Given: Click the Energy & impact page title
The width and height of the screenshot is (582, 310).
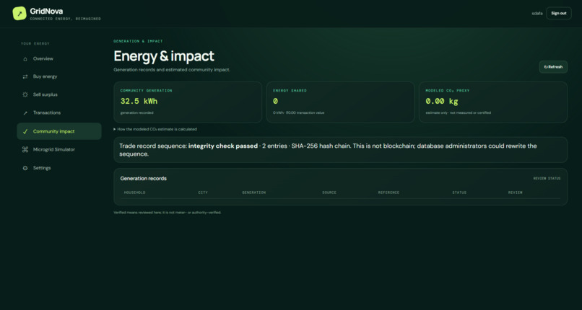Looking at the screenshot, I should (x=164, y=56).
